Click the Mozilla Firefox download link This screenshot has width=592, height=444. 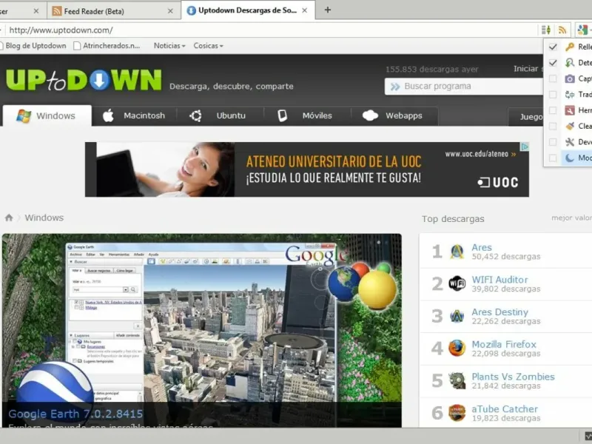504,344
